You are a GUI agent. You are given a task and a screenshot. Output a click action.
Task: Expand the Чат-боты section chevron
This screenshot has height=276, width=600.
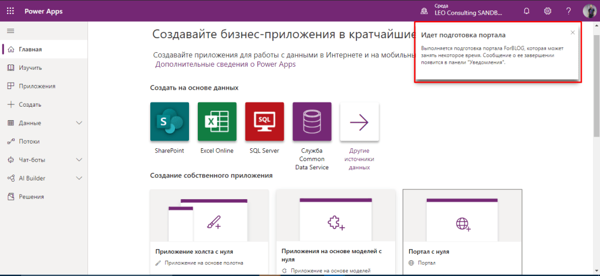pyautogui.click(x=80, y=160)
